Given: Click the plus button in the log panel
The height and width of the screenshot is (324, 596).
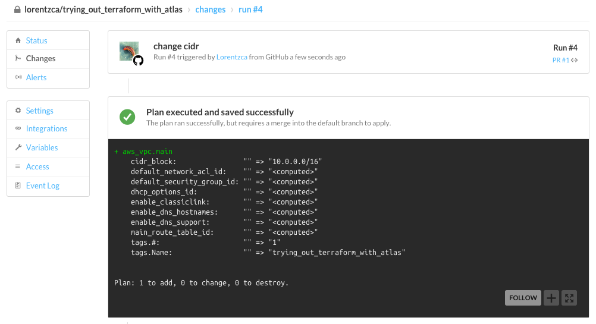Looking at the screenshot, I should pos(551,298).
